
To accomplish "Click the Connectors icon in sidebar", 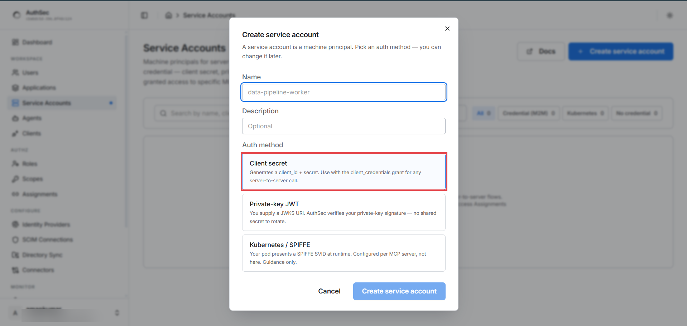I will tap(15, 270).
